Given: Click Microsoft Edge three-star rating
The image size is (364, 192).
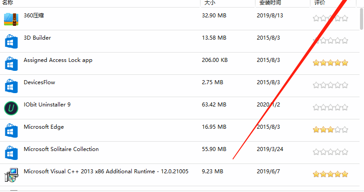Looking at the screenshot, I should (x=331, y=130).
